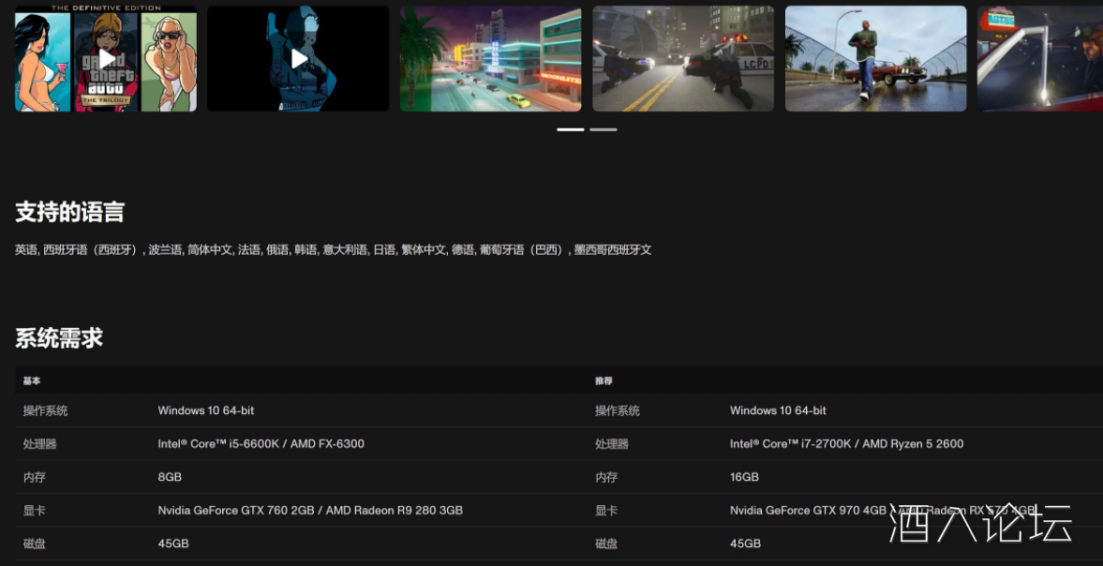1103x566 pixels.
Task: Click the minimum 处理器 label
Action: pos(39,443)
